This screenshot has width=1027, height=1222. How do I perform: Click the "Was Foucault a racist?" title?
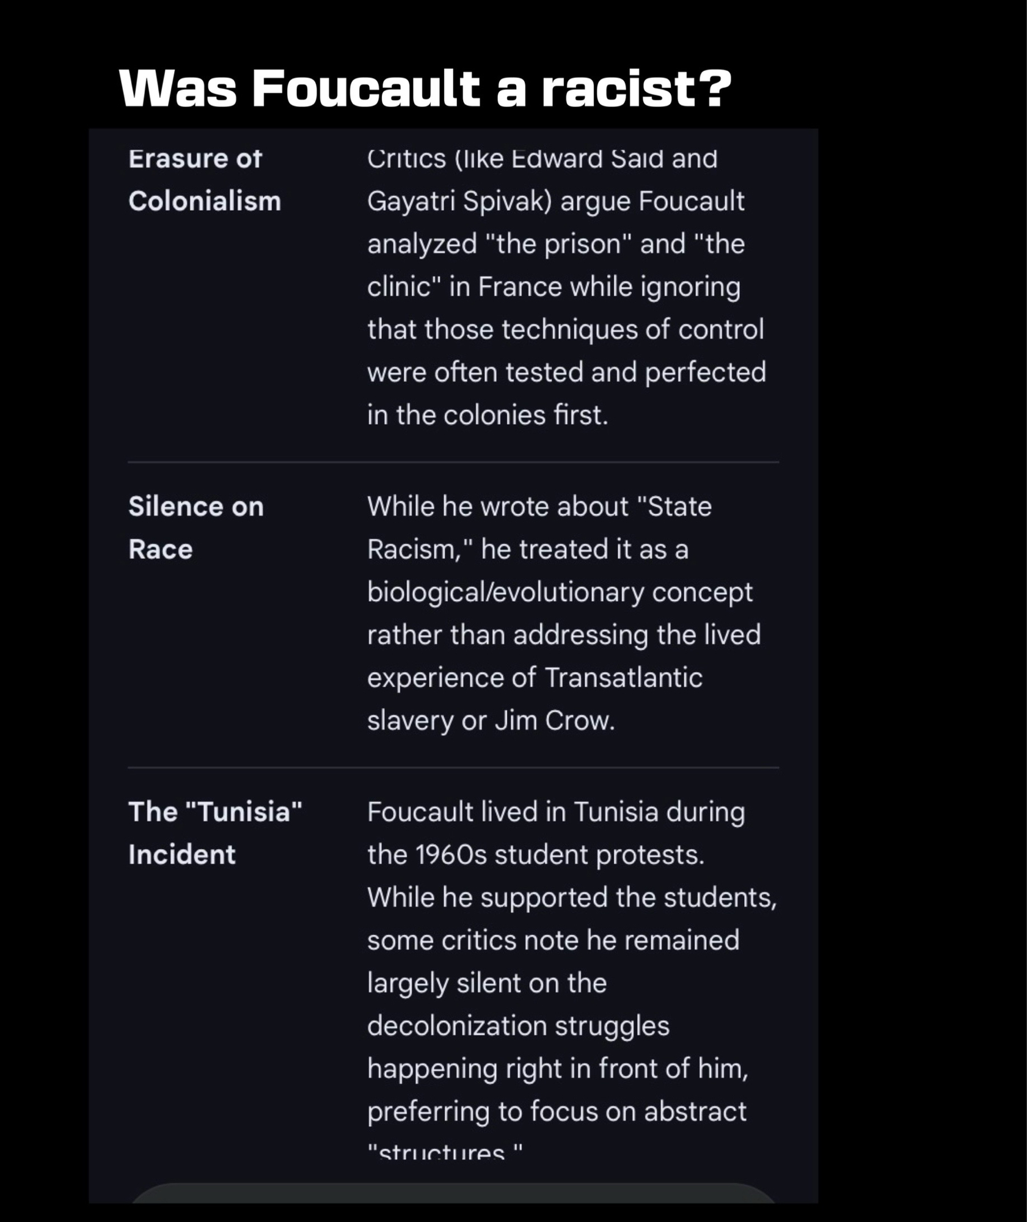[x=425, y=89]
